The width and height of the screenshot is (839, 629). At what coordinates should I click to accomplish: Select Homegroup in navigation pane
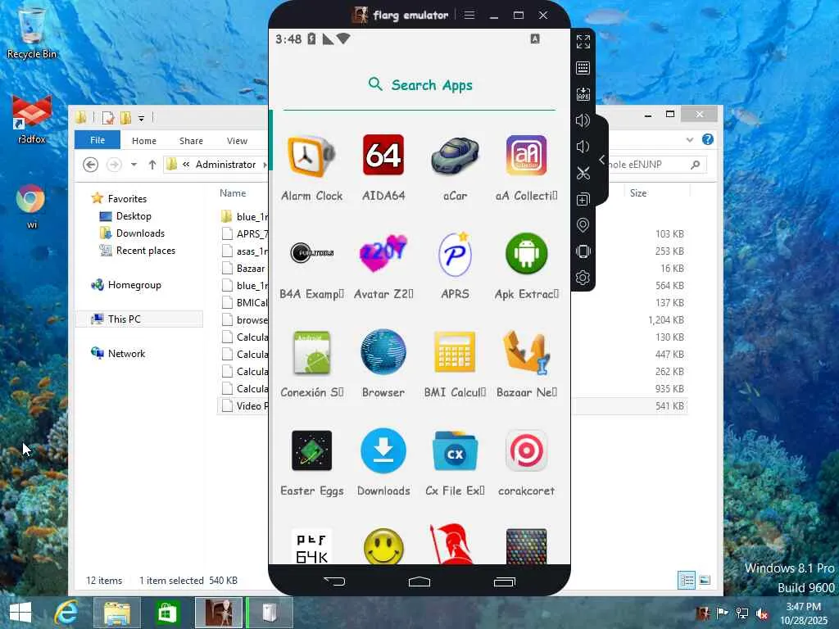(134, 285)
